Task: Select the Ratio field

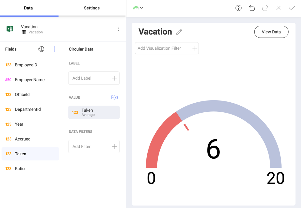Action: pos(30,169)
